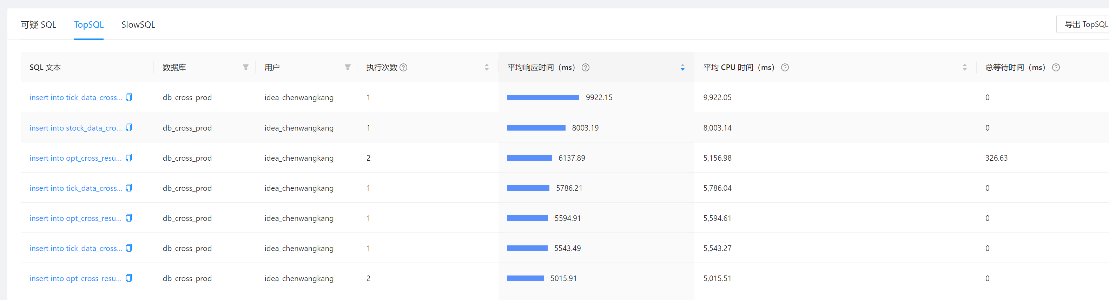The width and height of the screenshot is (1109, 300).
Task: Show help tooltip for 执行次数
Action: tap(403, 67)
